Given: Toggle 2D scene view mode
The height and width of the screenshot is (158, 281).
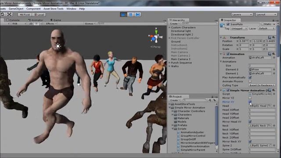Looking at the screenshot, I should click(31, 23).
